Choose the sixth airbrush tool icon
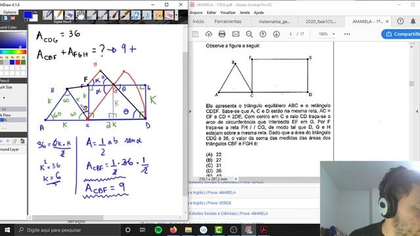Viewport: 420px width, 236px height. click(x=102, y=15)
